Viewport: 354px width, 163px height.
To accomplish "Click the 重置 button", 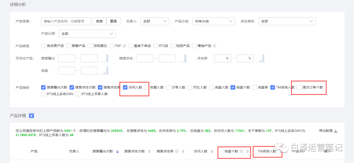I will pos(113,21).
